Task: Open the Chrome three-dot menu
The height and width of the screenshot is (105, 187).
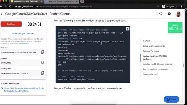Action: coord(181,6)
